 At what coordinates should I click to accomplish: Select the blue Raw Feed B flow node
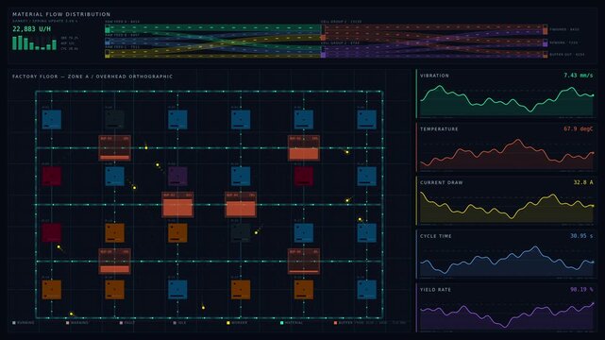point(108,42)
